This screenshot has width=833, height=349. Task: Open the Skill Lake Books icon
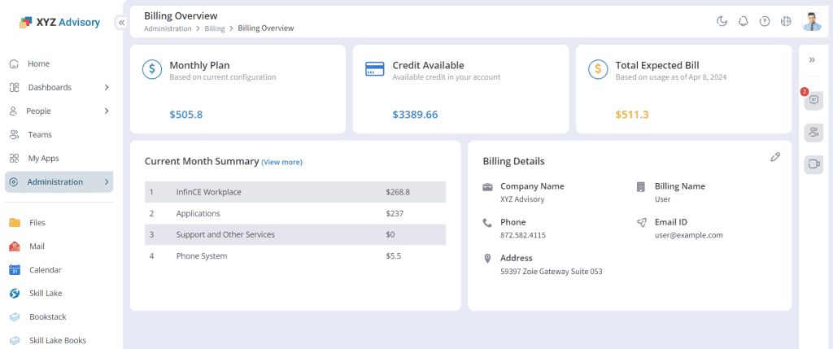pos(15,341)
